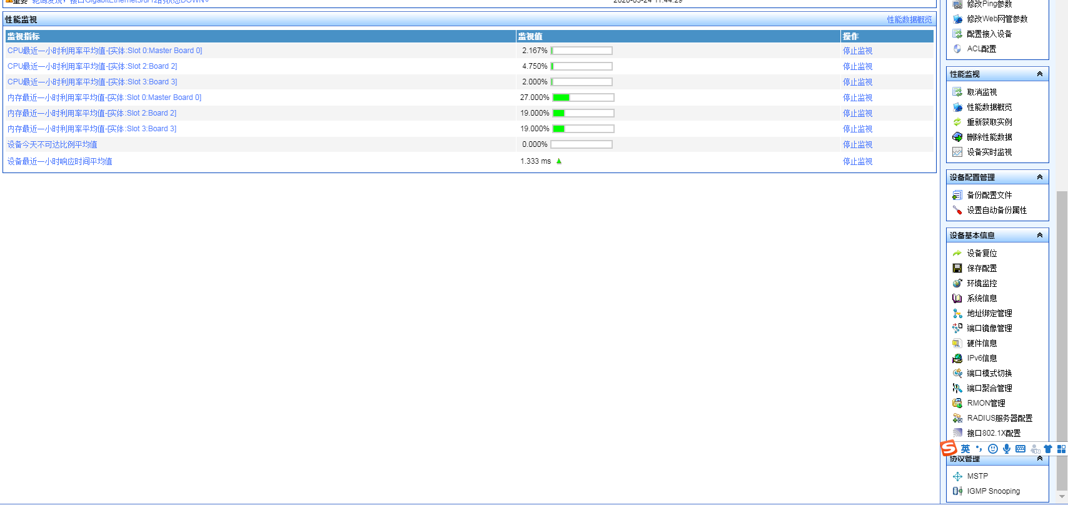Viewport: 1068px width, 505px height.
Task: Click the 接口802.1X配置 icon
Action: click(x=957, y=433)
